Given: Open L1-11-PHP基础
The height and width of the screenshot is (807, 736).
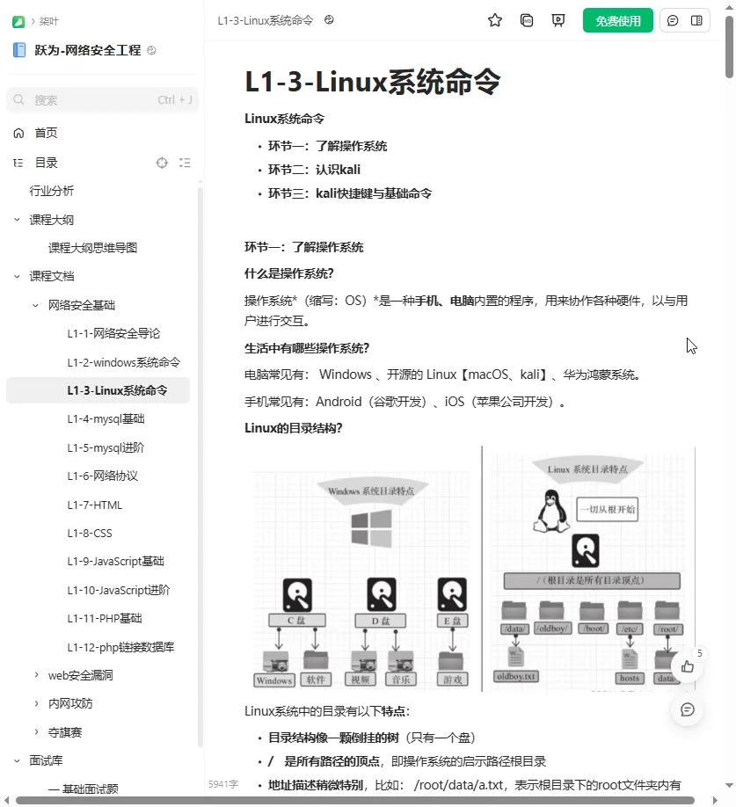Looking at the screenshot, I should (x=105, y=619).
